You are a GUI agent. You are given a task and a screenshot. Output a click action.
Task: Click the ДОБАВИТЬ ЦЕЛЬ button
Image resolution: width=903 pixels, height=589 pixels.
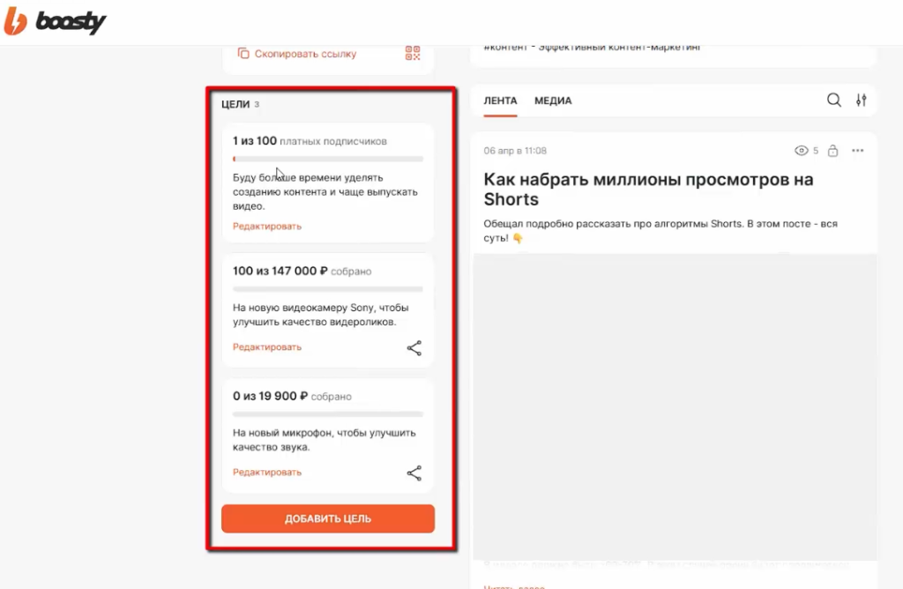[x=328, y=518]
